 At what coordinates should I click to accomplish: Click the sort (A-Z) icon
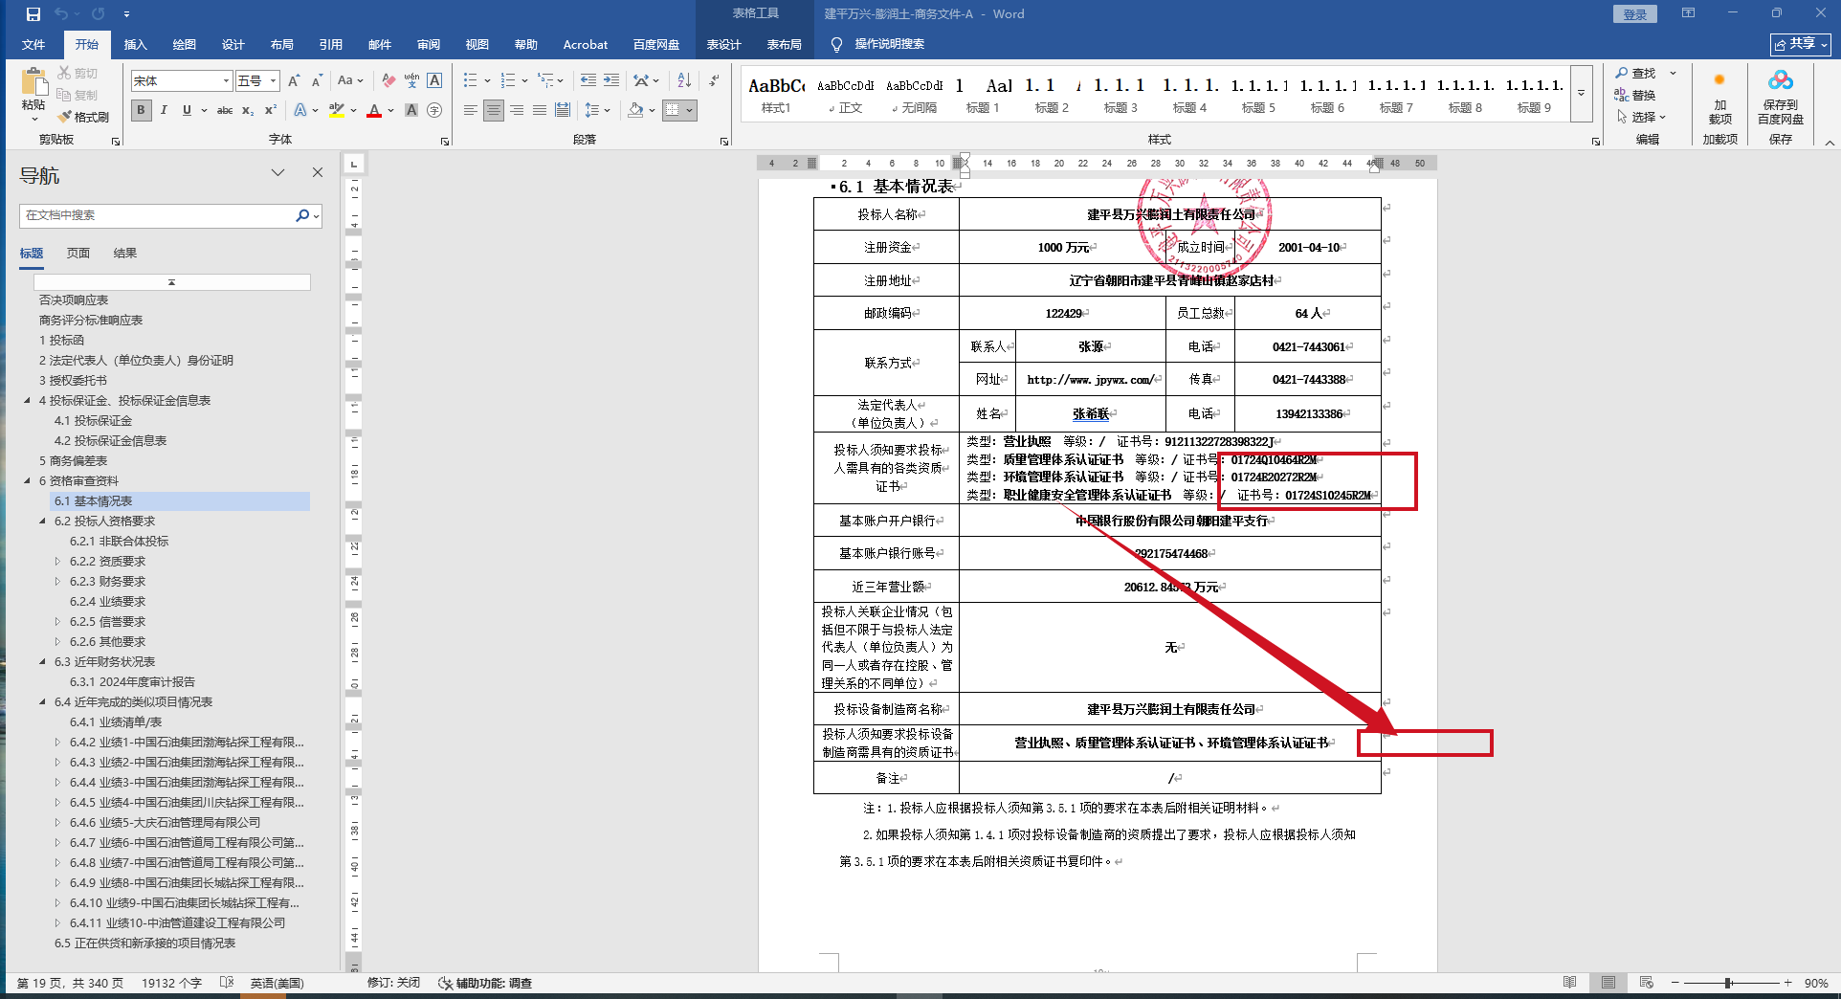point(684,80)
